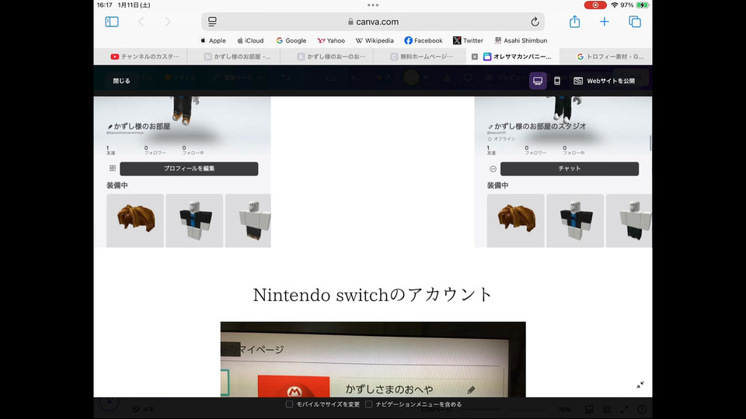Toggle the Safari sidebar icon
The image size is (746, 419).
coord(112,22)
